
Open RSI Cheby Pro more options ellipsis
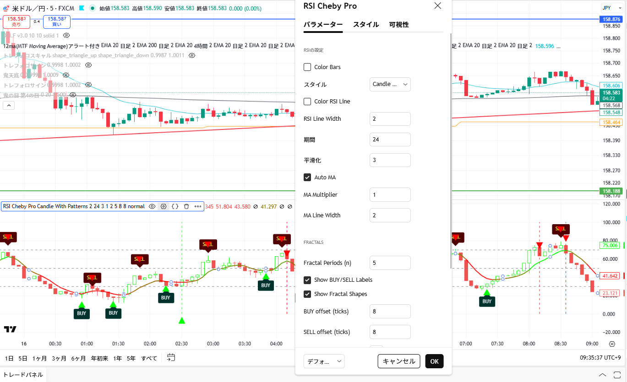198,206
